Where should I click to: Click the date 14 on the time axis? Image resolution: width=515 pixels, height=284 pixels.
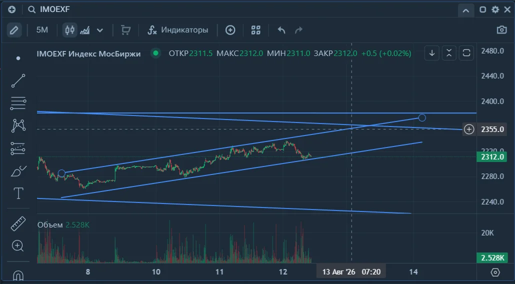pyautogui.click(x=413, y=272)
